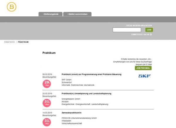Click the Wiesbaden location text
This screenshot has height=128, width=176.
point(66,121)
